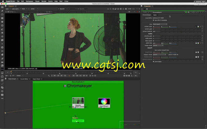Image resolution: width=207 pixels, height=129 pixels.
Task: Click the timeline lock icon
Action: click(x=129, y=76)
